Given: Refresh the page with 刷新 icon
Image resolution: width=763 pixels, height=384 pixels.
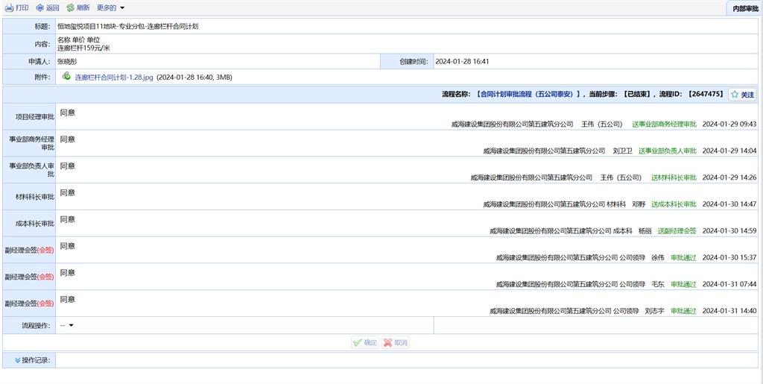Looking at the screenshot, I should click(70, 7).
